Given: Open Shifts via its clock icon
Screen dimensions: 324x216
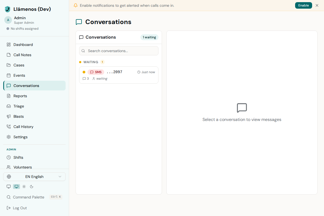Looking at the screenshot, I should coord(9,157).
